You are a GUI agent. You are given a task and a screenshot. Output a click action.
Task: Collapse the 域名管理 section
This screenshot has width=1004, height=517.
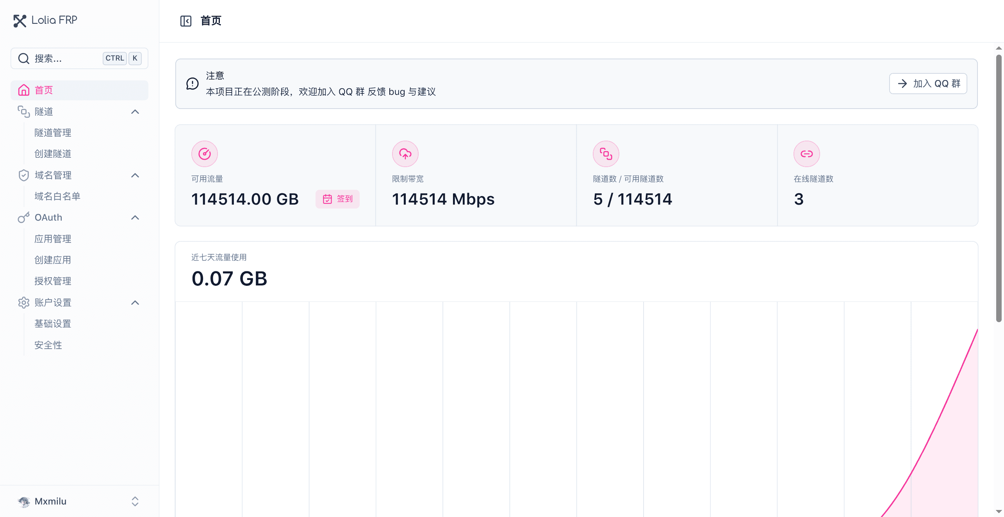point(135,175)
